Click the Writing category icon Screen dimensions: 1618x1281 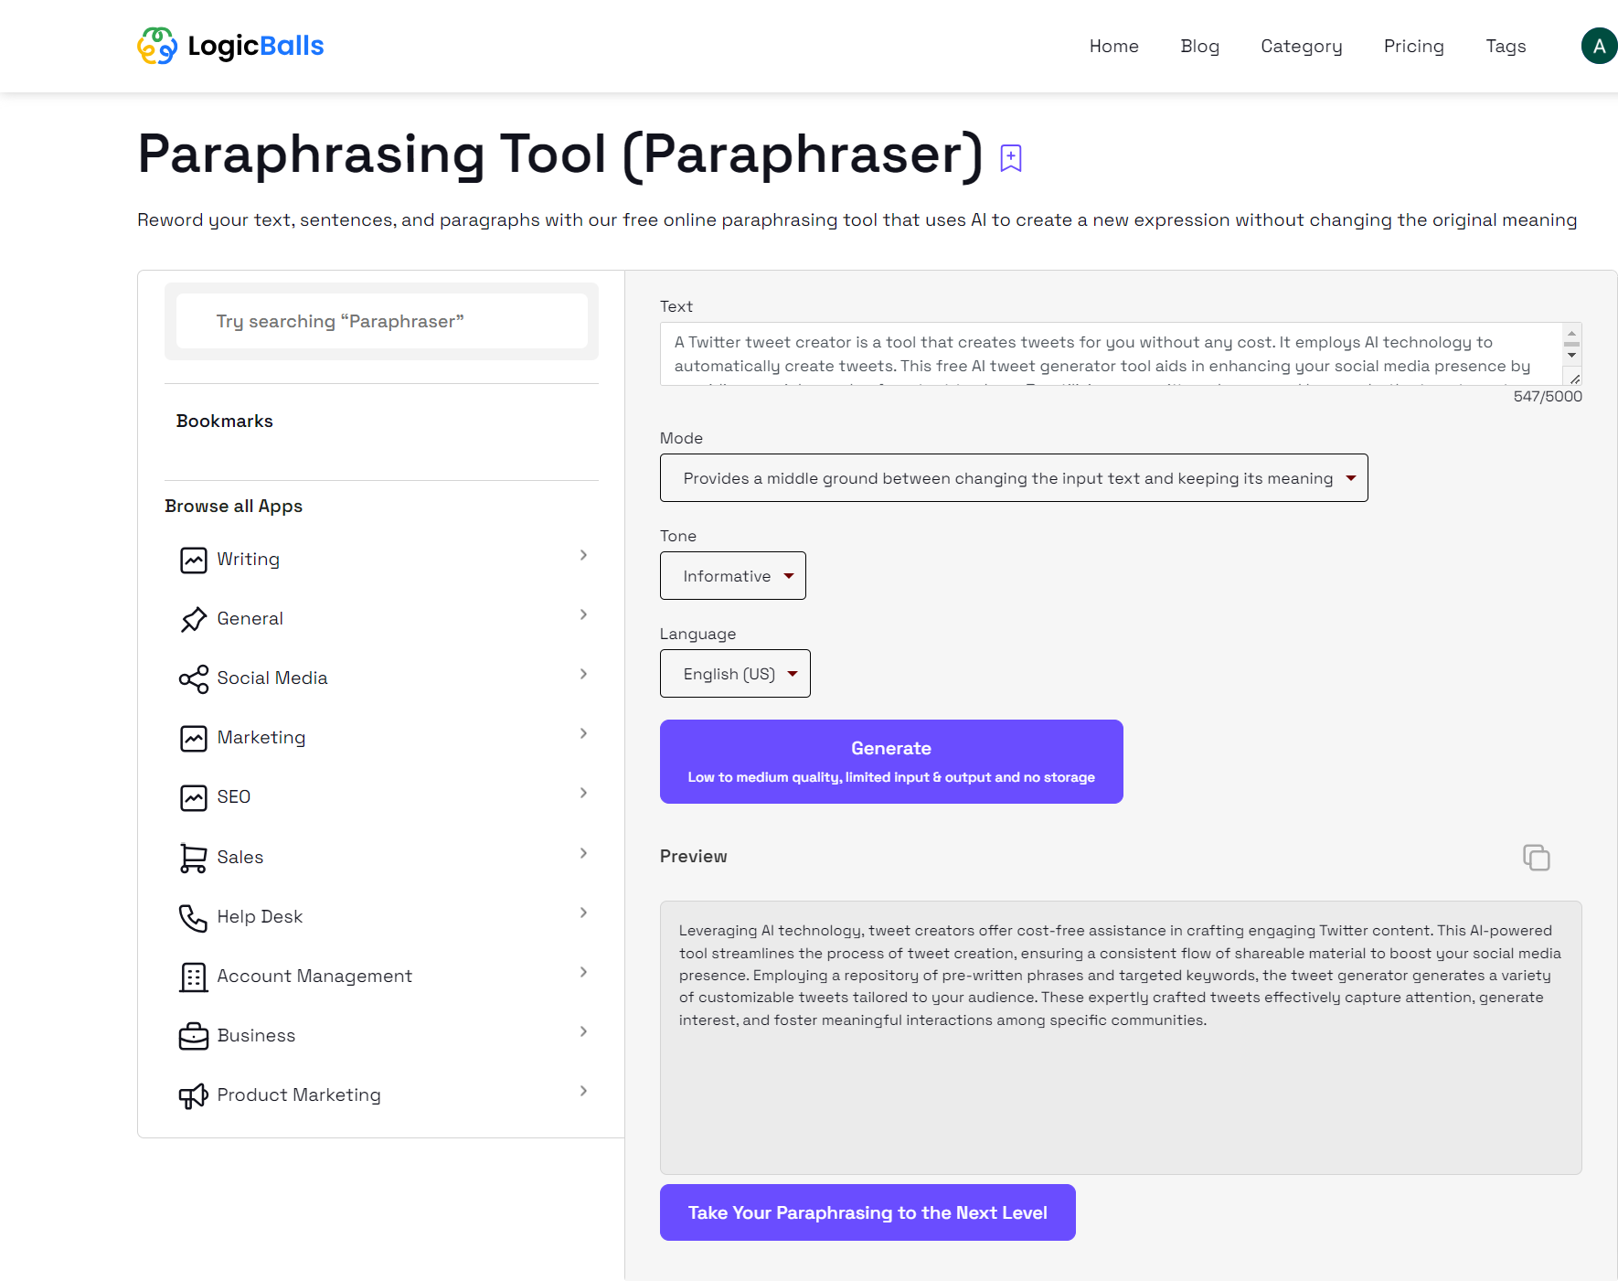(194, 560)
